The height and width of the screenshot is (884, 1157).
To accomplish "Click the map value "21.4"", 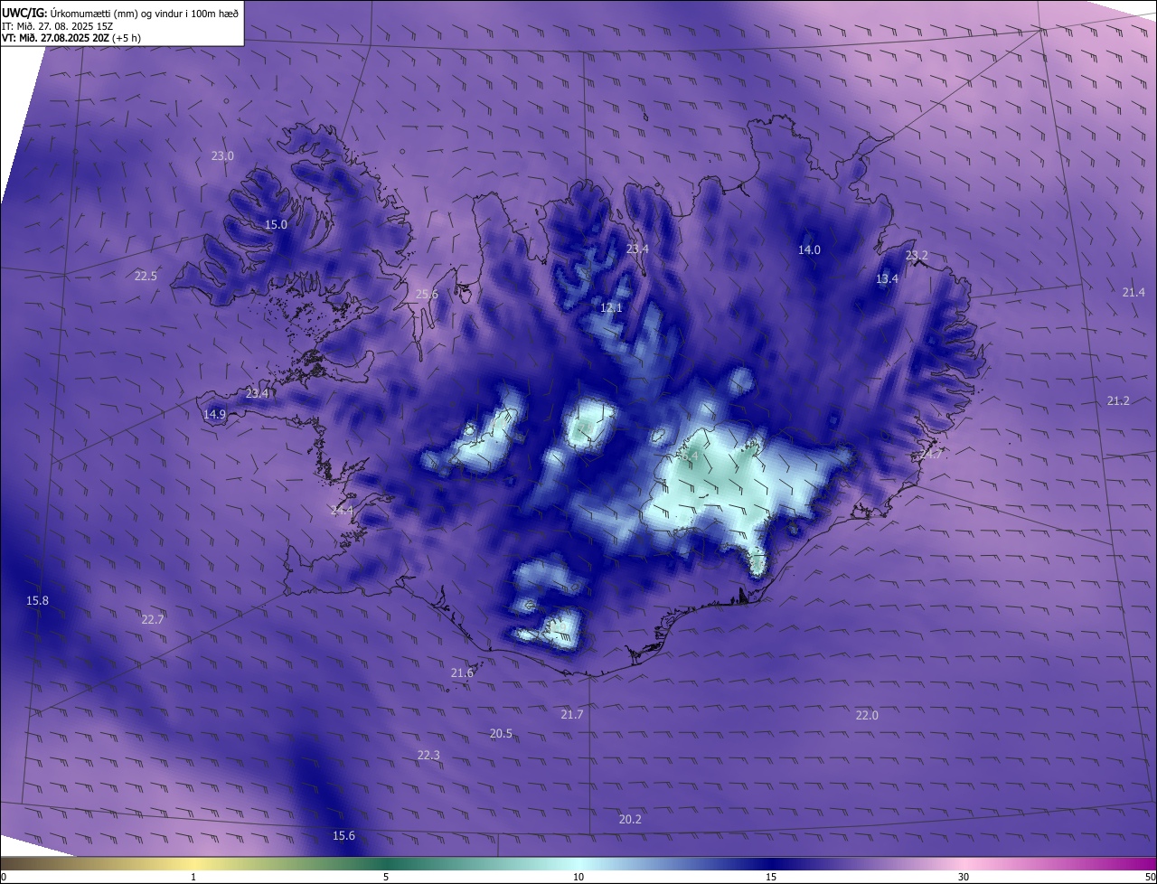I will pos(1133,292).
